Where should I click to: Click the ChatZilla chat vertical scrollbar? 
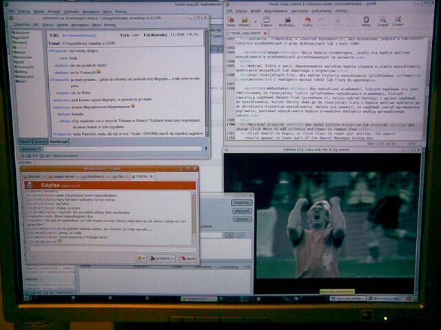click(207, 82)
